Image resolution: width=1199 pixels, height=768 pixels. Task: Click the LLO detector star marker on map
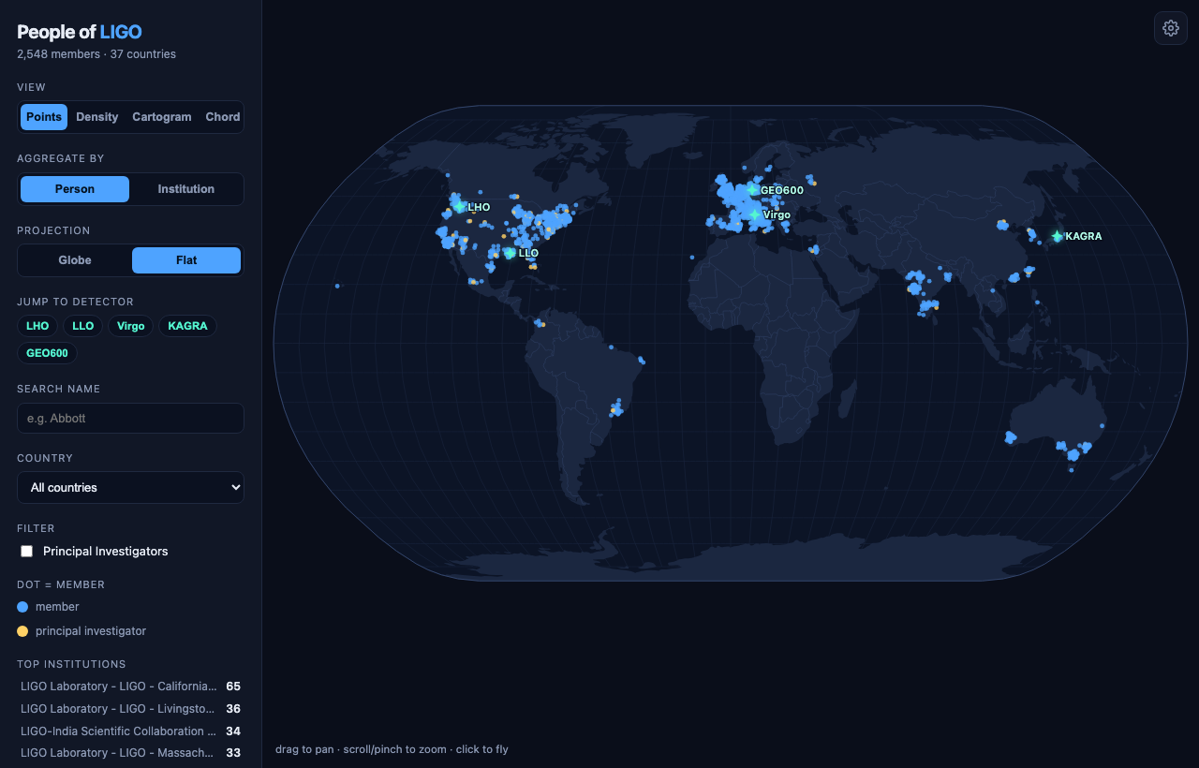(510, 253)
